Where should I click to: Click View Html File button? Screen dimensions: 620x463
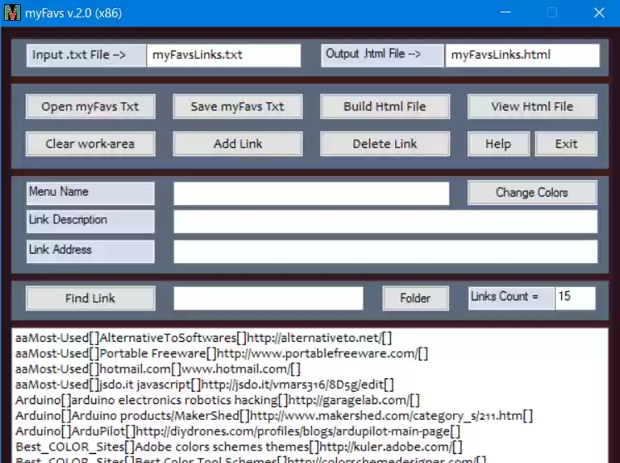coord(532,106)
